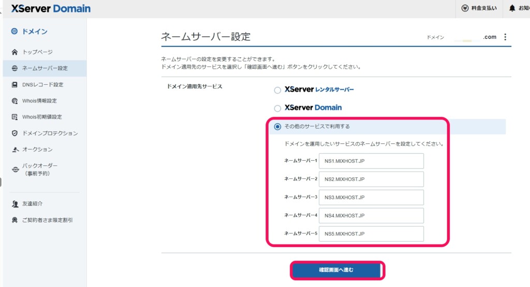This screenshot has height=287, width=530.
Task: Select the XServer Domain radio option
Action: [277, 109]
